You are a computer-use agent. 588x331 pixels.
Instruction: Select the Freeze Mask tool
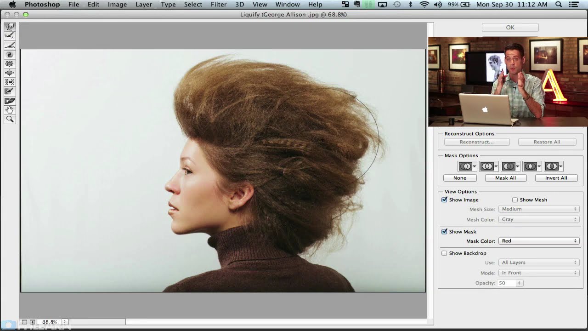click(x=10, y=91)
